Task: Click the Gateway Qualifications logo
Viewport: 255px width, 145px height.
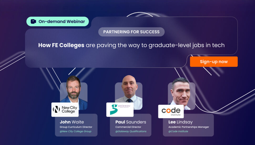Action: point(120,110)
